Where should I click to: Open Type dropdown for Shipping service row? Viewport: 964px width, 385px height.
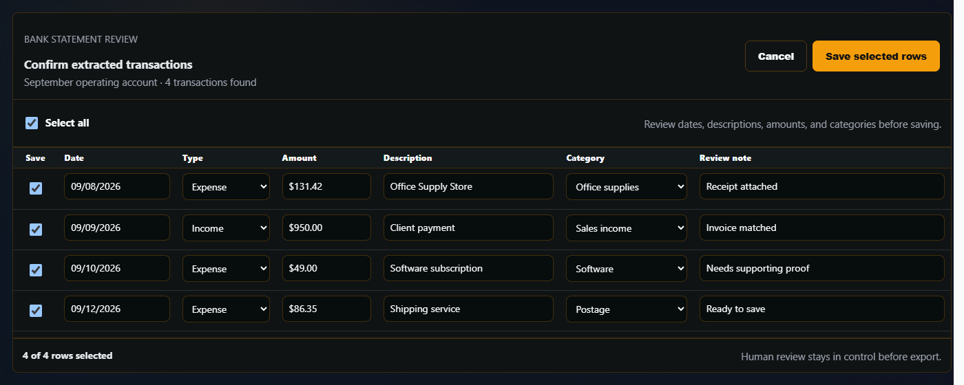(x=226, y=309)
